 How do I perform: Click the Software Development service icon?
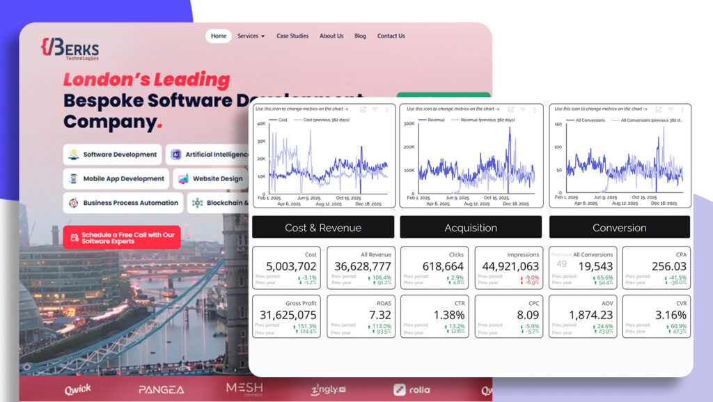(x=73, y=155)
